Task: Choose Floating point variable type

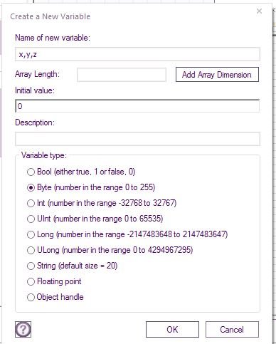Action: pos(31,281)
